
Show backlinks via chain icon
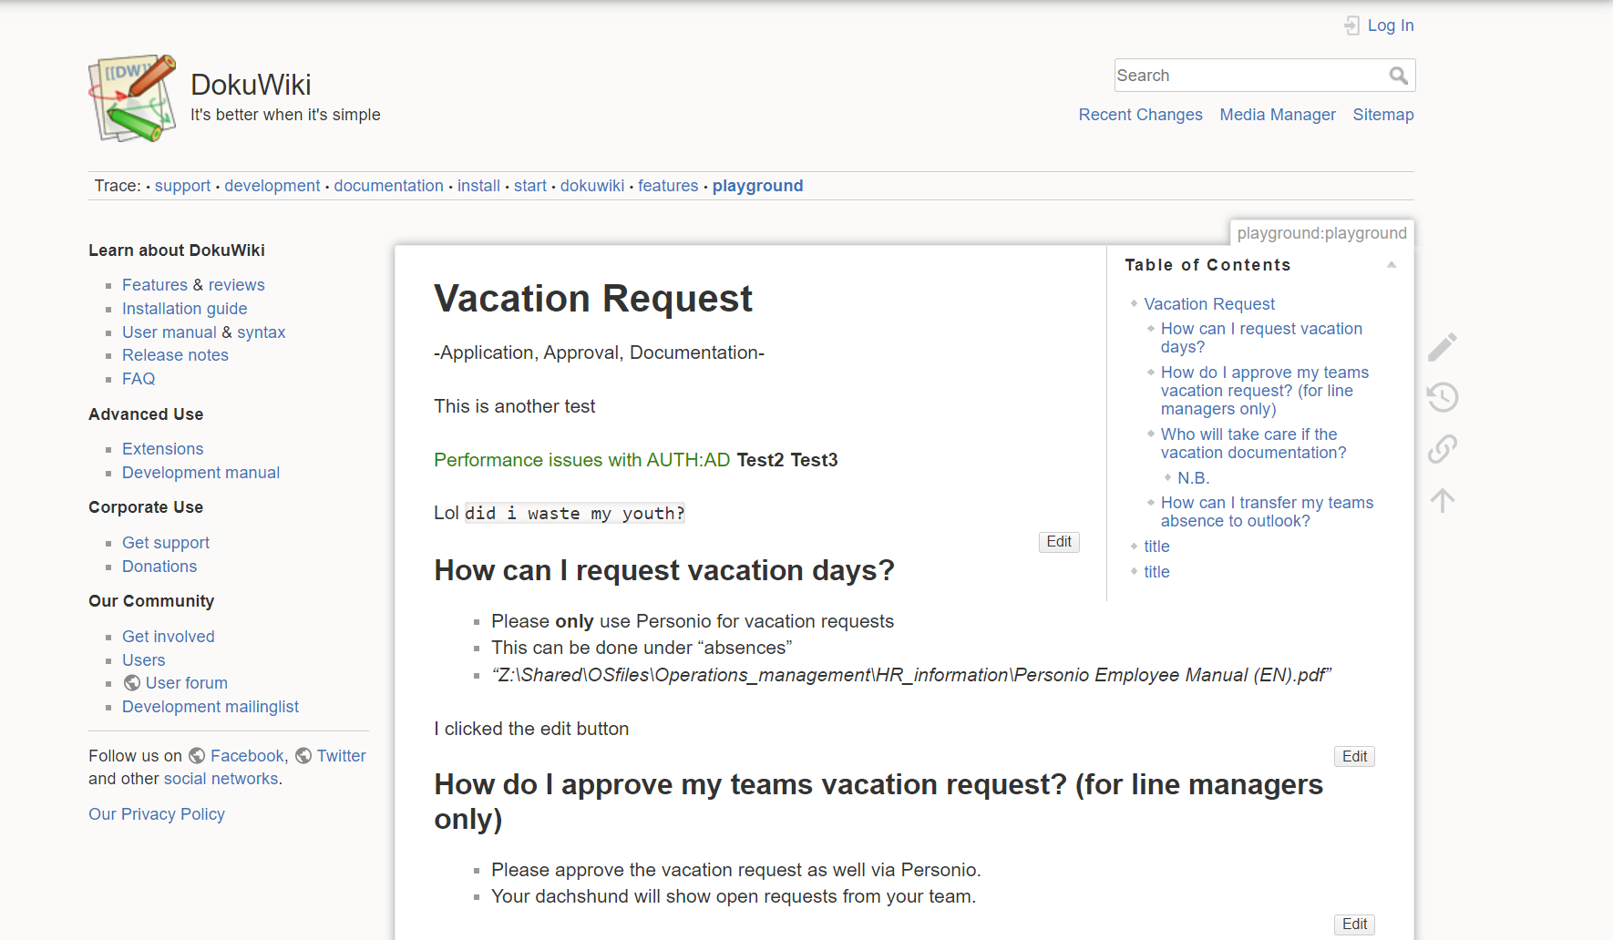point(1443,448)
